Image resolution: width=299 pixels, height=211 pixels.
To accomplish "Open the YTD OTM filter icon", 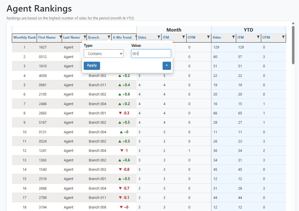I will [x=283, y=37].
